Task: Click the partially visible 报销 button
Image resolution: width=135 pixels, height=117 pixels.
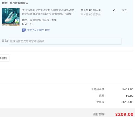Action: [x=4, y=58]
